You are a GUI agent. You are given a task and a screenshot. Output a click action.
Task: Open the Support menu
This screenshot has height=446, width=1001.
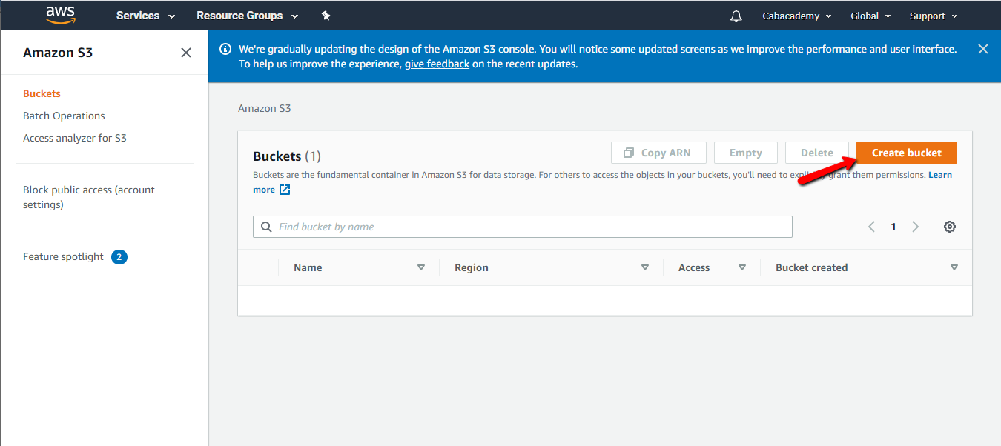coord(934,16)
